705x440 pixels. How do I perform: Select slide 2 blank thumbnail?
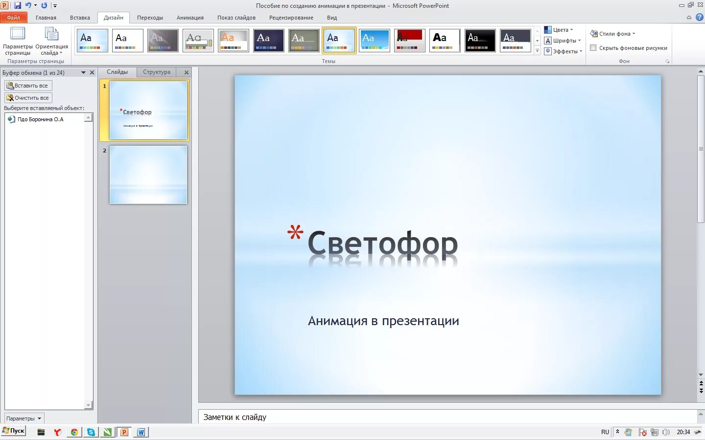click(148, 175)
